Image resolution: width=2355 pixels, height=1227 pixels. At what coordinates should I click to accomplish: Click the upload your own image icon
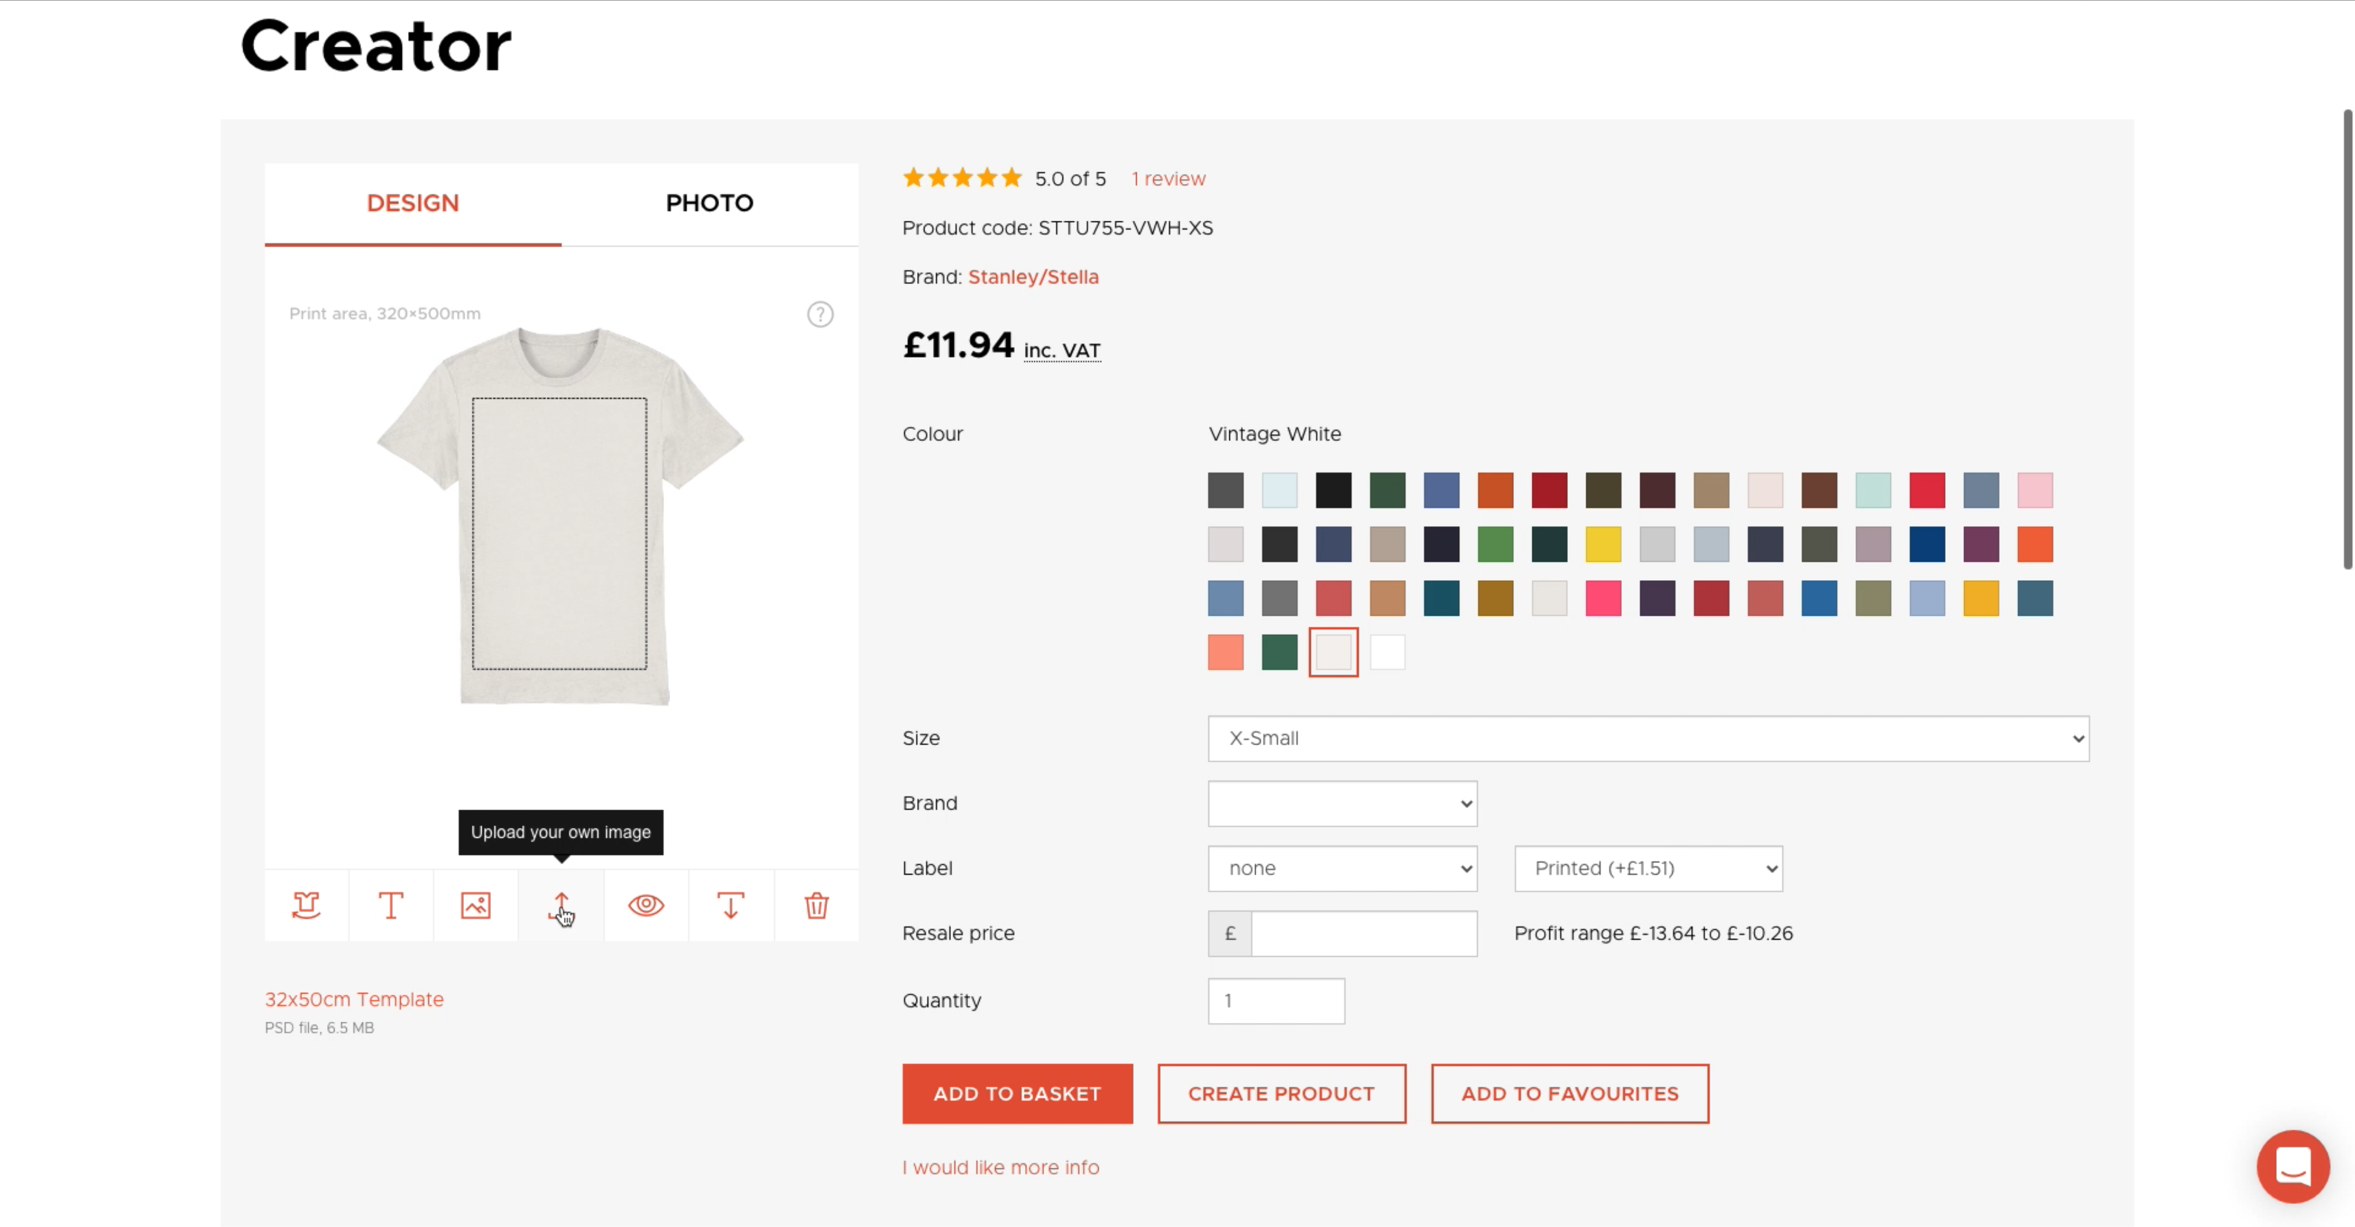pos(561,905)
